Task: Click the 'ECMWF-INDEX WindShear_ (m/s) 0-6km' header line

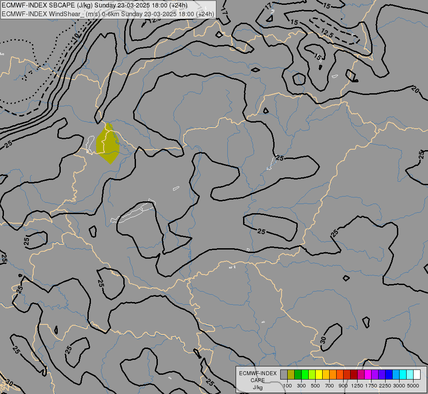Action: tap(108, 14)
